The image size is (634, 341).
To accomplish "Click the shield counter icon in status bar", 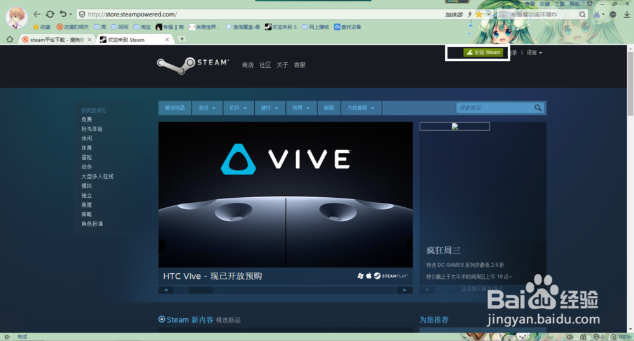I will click(x=598, y=337).
